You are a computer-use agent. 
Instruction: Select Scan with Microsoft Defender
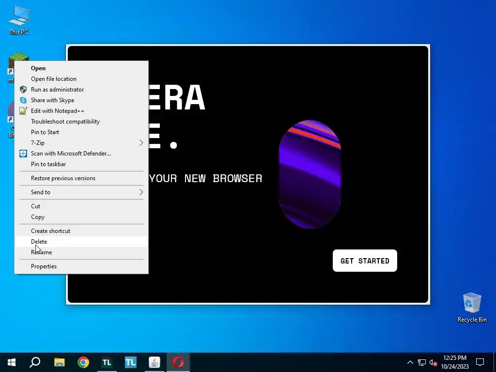pos(81,154)
